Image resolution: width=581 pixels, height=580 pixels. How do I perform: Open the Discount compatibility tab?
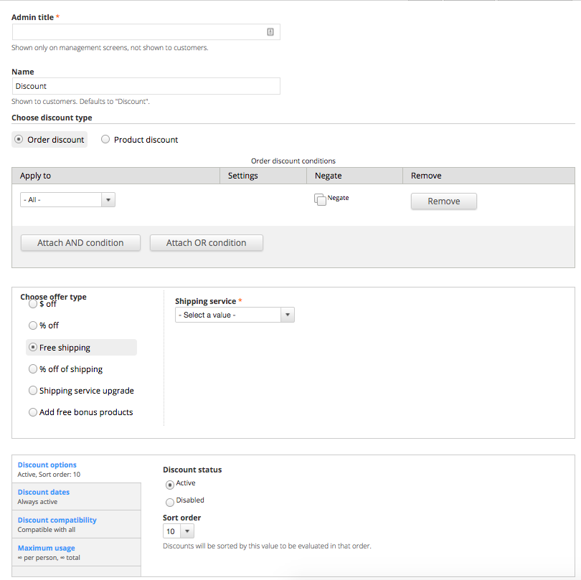click(57, 520)
